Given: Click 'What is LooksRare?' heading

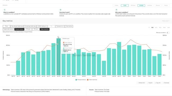Looking at the screenshot, I should (x=9, y=13).
